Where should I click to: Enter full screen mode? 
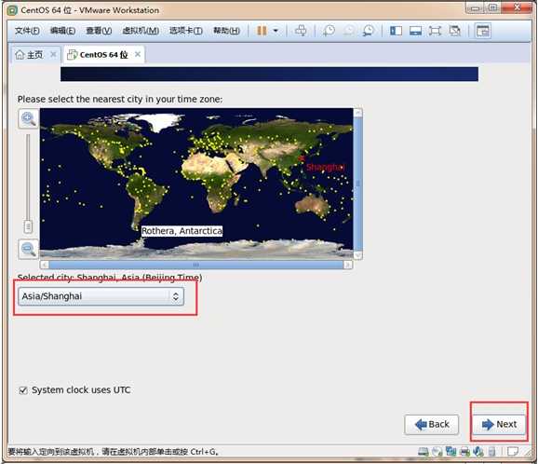435,31
